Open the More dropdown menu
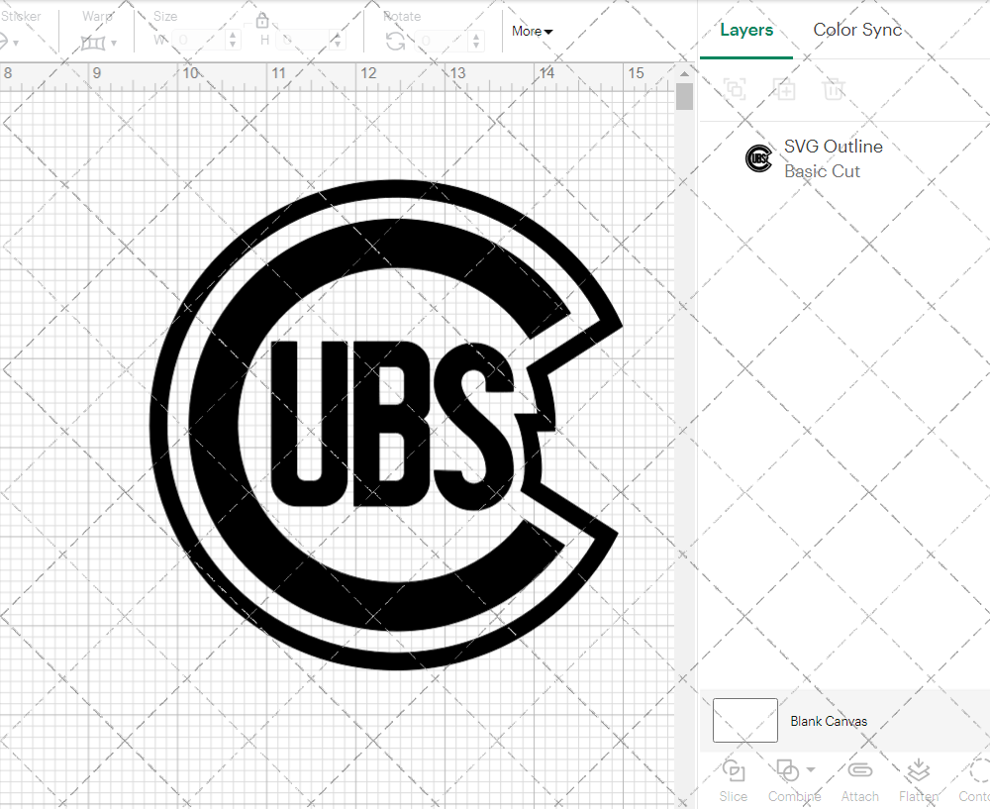 click(532, 32)
